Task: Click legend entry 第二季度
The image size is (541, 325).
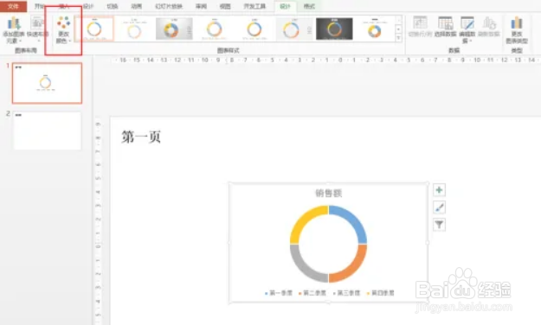Action: 312,293
